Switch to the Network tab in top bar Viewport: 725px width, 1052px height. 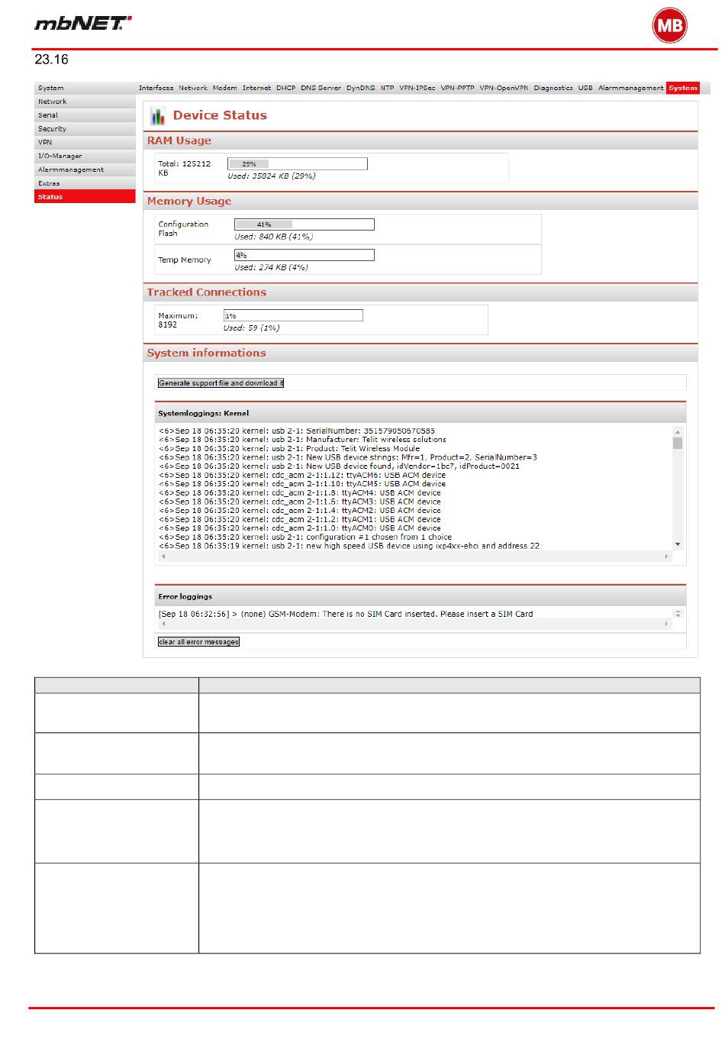[193, 88]
